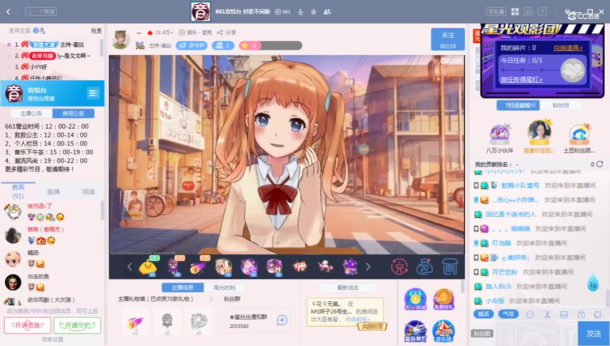Select the red crab gift
610x346 pixels.
[300, 266]
